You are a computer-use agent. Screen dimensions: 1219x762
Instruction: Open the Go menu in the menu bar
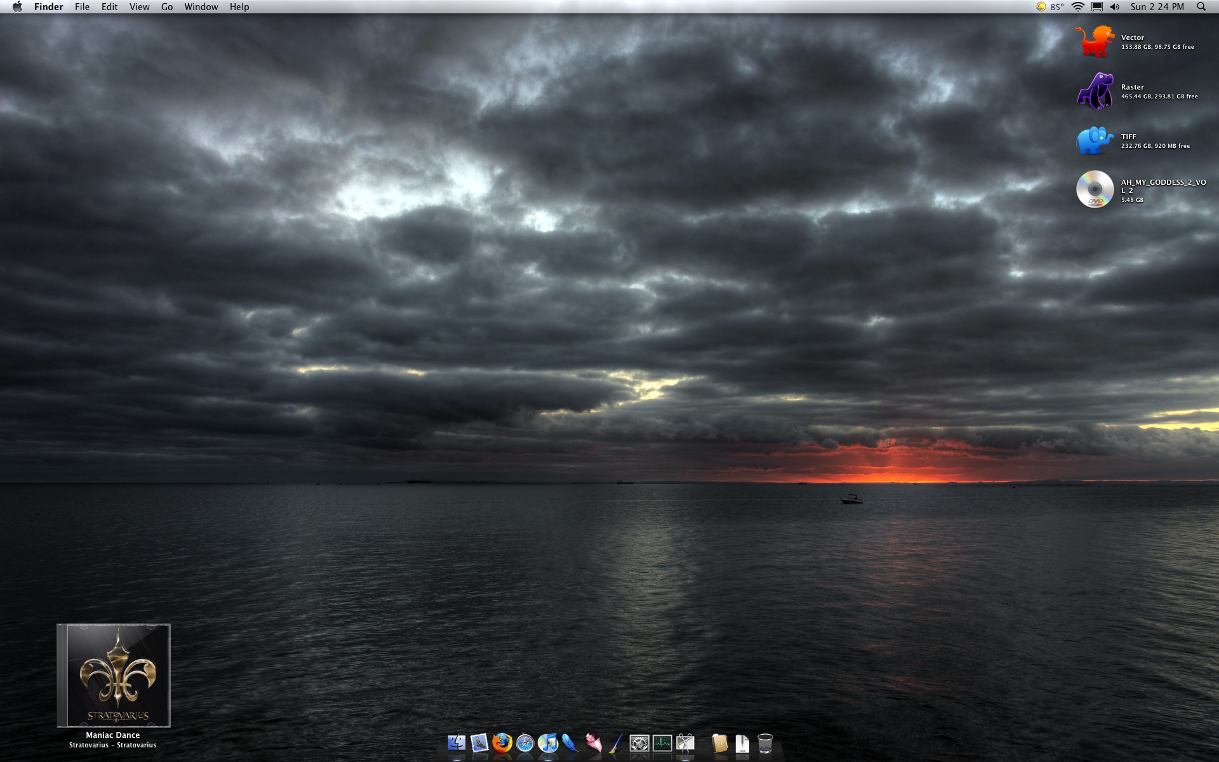(166, 7)
